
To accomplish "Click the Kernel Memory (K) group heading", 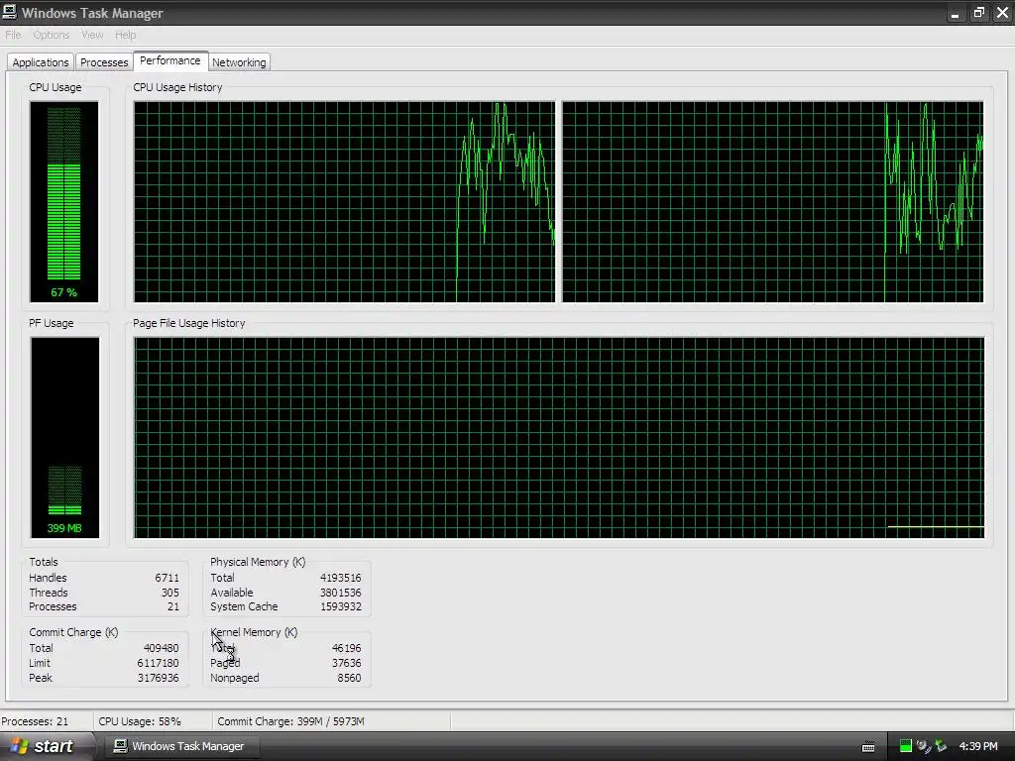I will point(254,632).
